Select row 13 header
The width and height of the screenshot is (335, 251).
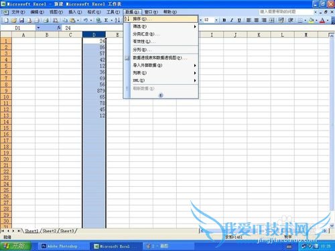click(x=6, y=116)
